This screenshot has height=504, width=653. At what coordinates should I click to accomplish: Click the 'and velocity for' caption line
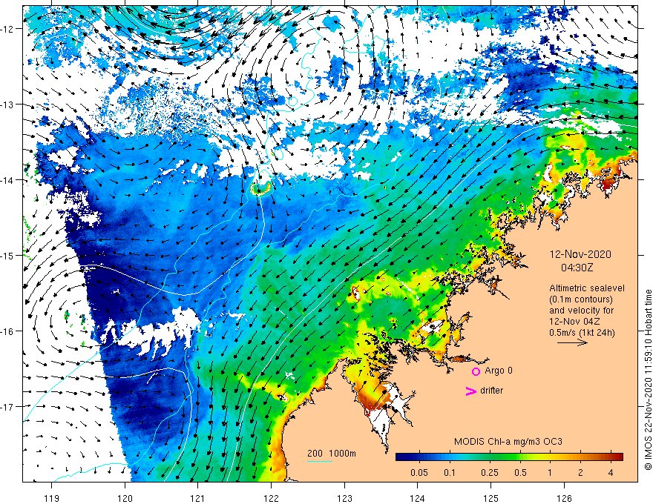pyautogui.click(x=581, y=311)
